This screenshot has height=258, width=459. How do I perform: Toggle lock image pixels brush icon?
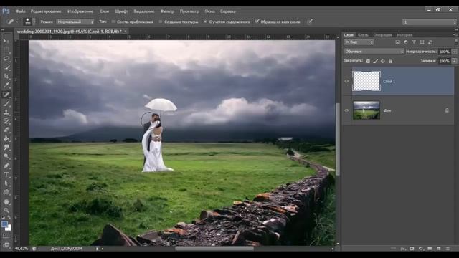[376, 61]
